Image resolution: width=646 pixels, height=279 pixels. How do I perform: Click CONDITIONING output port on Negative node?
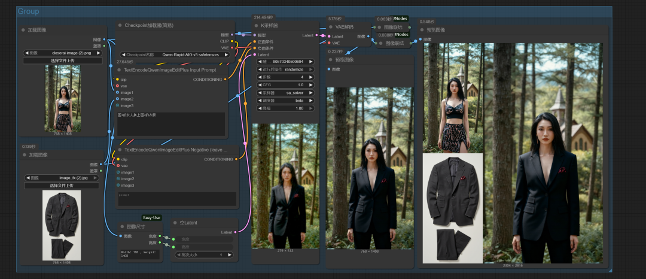236,159
